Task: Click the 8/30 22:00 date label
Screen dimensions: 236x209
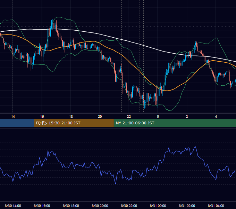Action: (129, 206)
